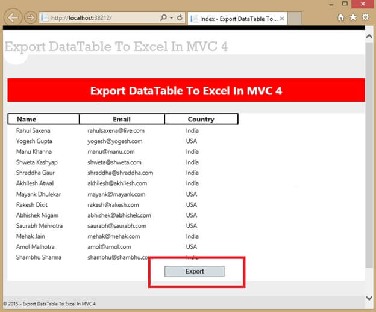Click the scrollbar up arrow
Viewport: 376px width, 312px height.
coord(369,36)
